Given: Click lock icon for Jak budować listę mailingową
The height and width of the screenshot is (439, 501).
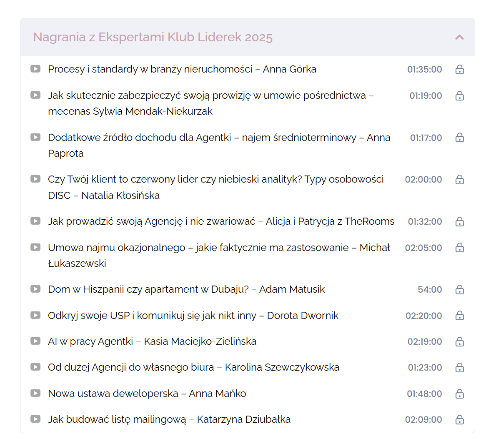Looking at the screenshot, I should tap(459, 420).
